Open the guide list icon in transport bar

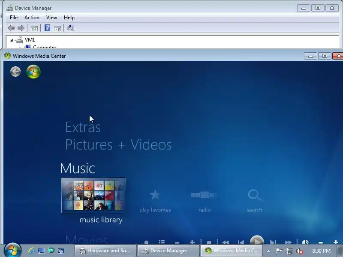(162, 242)
